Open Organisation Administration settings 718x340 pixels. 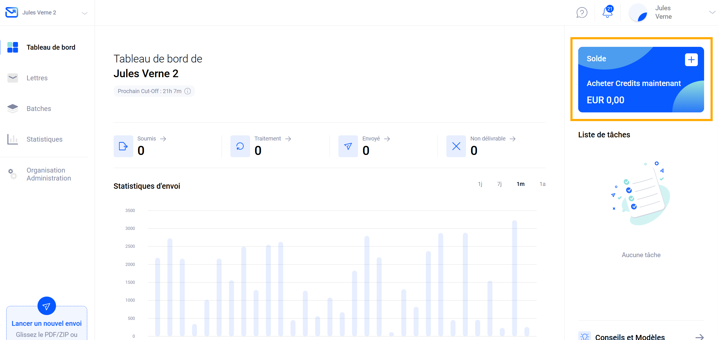pos(48,174)
